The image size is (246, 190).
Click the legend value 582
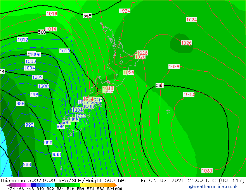click(100, 188)
